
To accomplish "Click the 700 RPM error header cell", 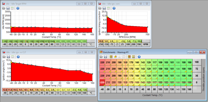I will click(x=139, y=44).
